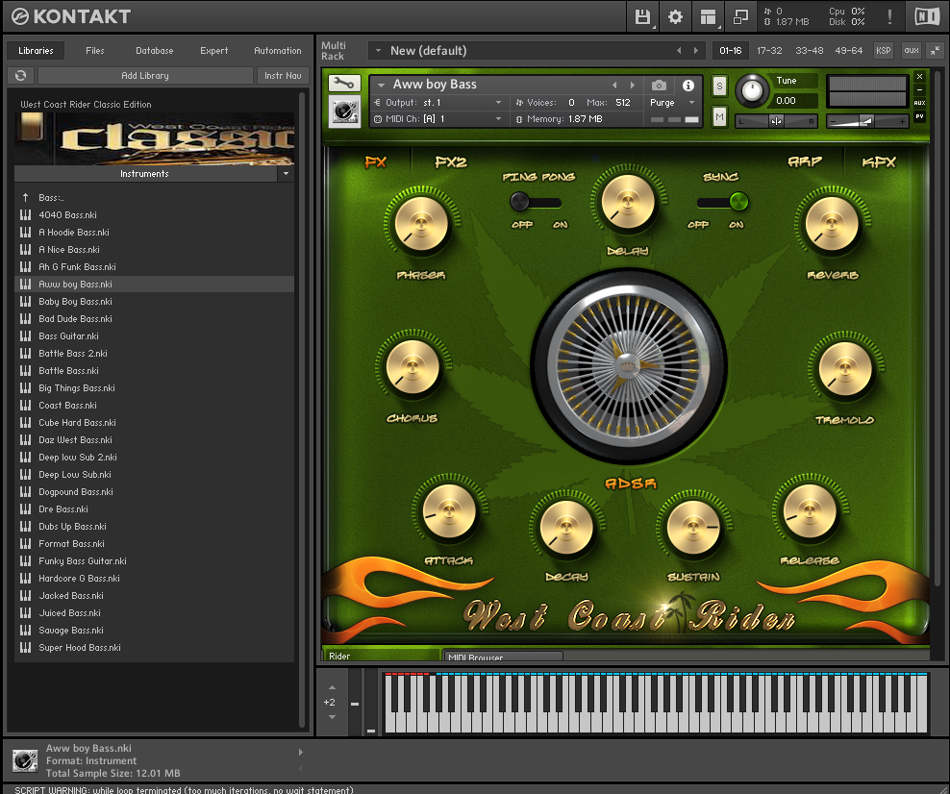Click the turntable instrument icon

coord(344,111)
